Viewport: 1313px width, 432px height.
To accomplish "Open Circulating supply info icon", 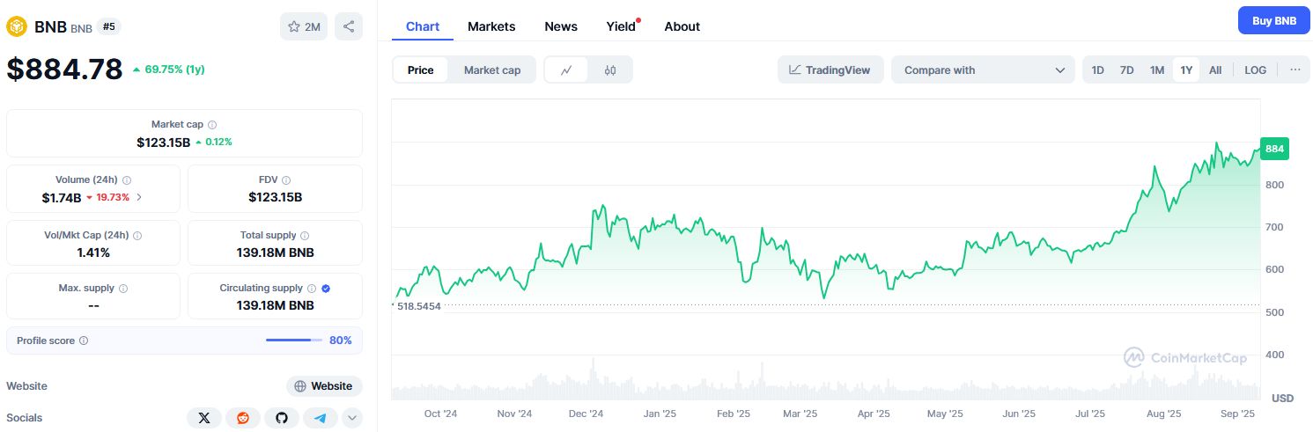I will (x=312, y=289).
